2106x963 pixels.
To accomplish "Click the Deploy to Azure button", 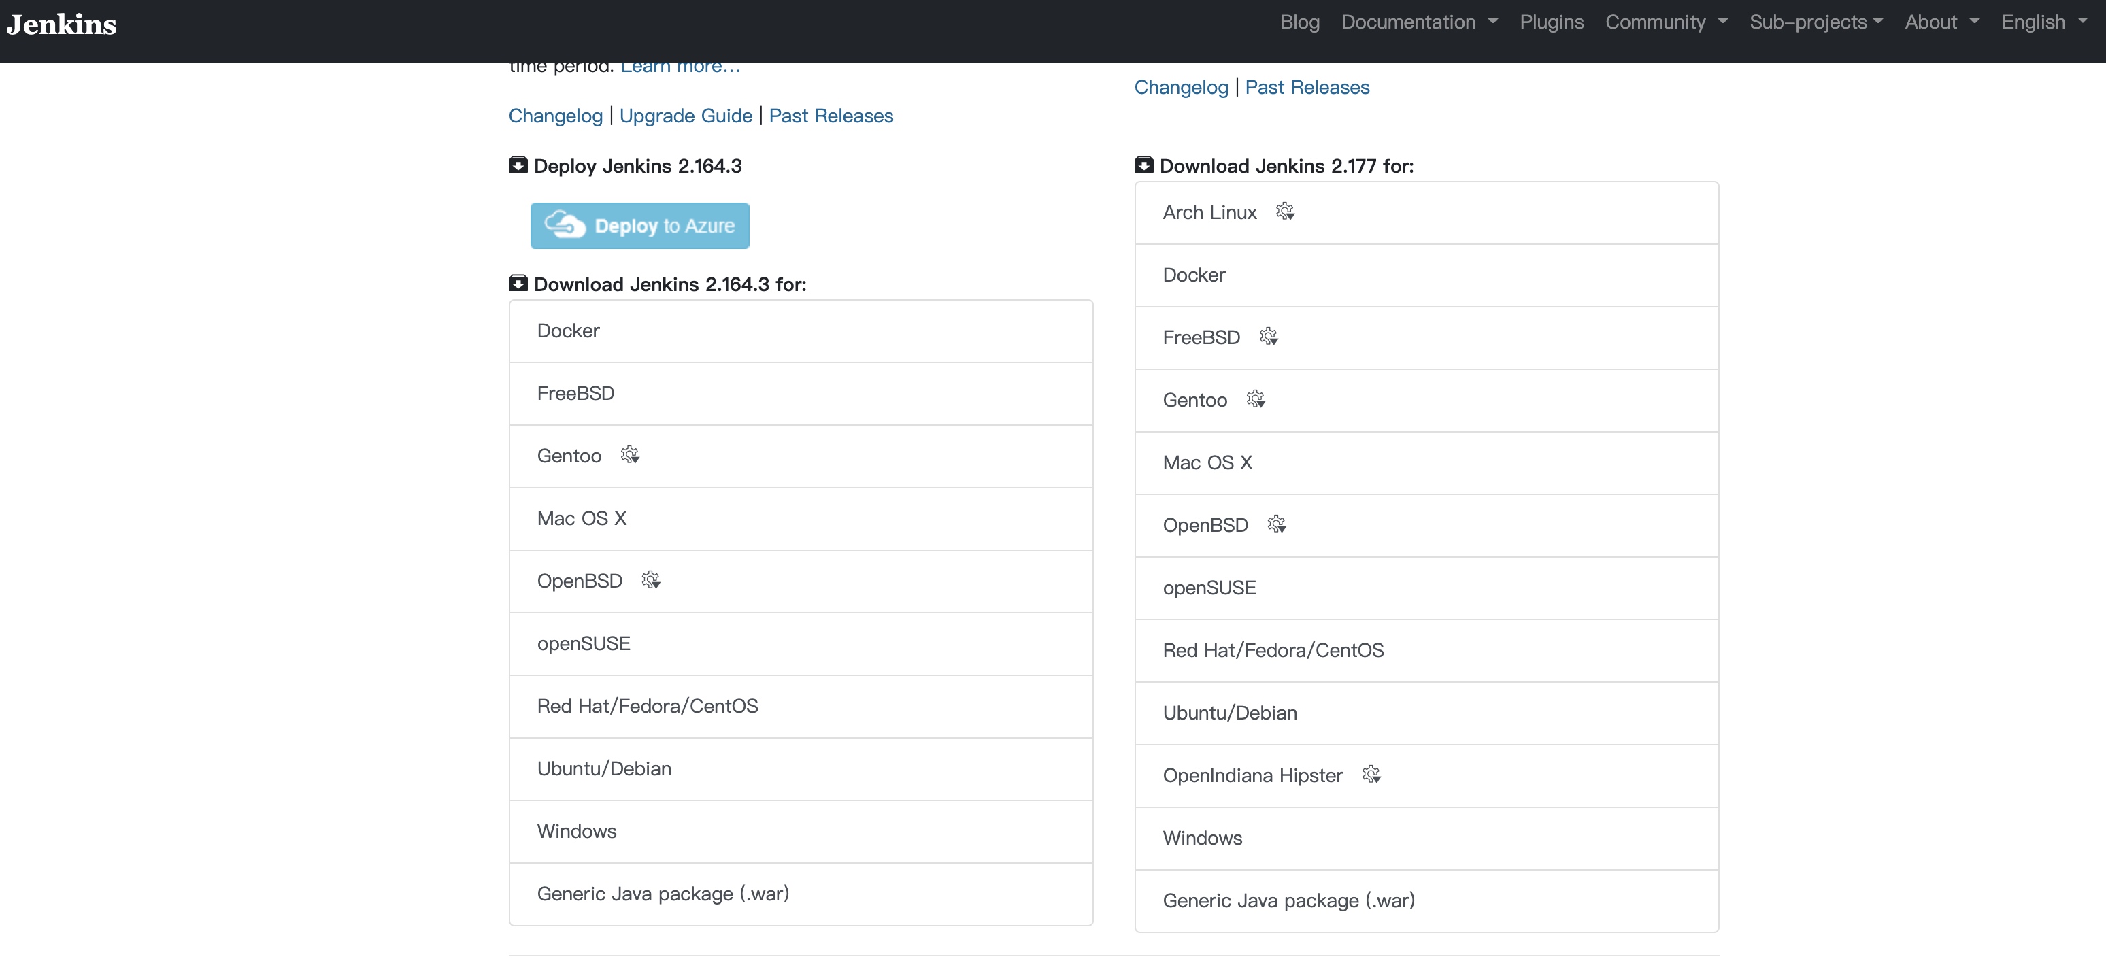I will tap(641, 226).
